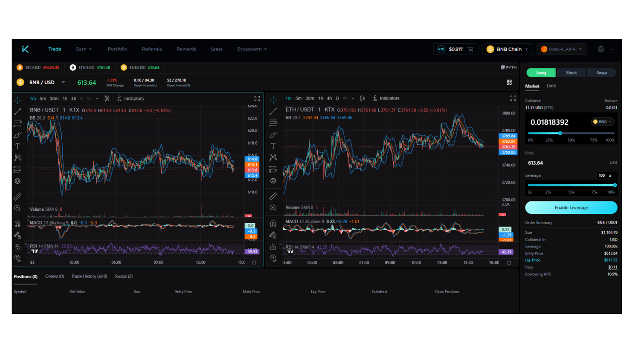Open emoji icons tool in ETH chart
The width and height of the screenshot is (627, 353).
pyautogui.click(x=273, y=180)
